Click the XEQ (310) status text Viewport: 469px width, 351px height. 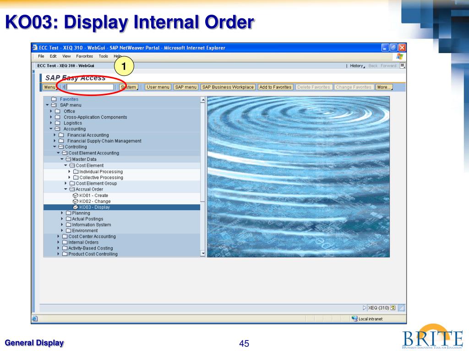(378, 308)
